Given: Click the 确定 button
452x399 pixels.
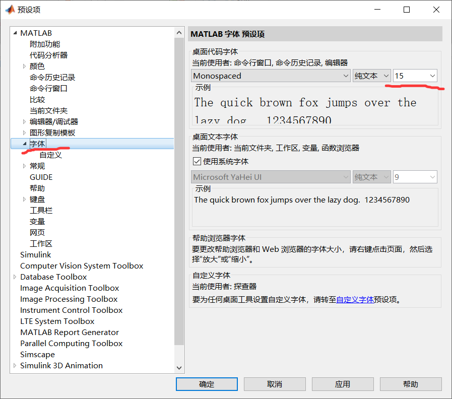Looking at the screenshot, I should pos(207,384).
